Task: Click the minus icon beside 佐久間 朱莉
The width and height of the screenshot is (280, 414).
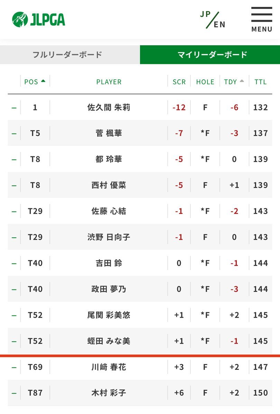Action: coord(14,107)
